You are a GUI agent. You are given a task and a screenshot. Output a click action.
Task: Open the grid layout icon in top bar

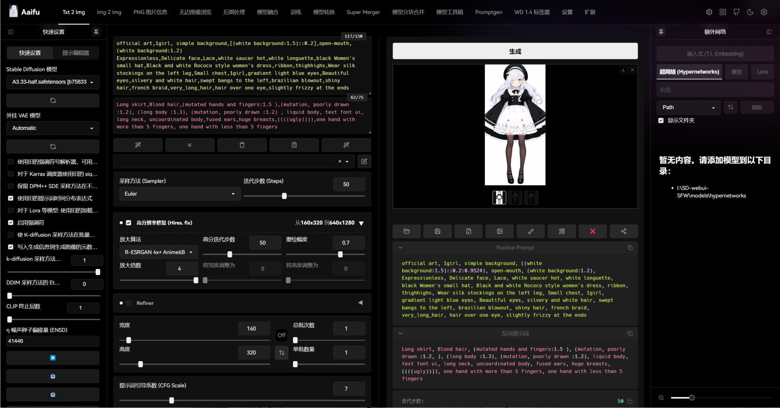click(x=723, y=12)
